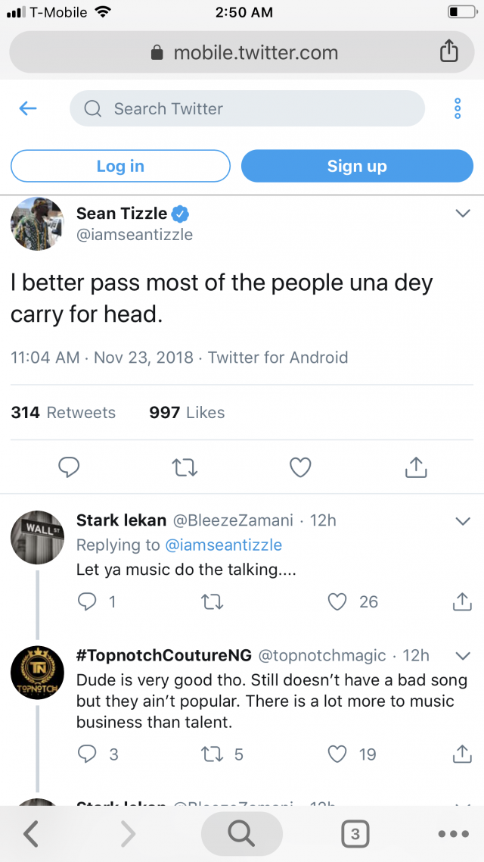Screen dimensions: 484x862
Task: Open the caret menu on Stark lekan's reply
Action: point(463,521)
